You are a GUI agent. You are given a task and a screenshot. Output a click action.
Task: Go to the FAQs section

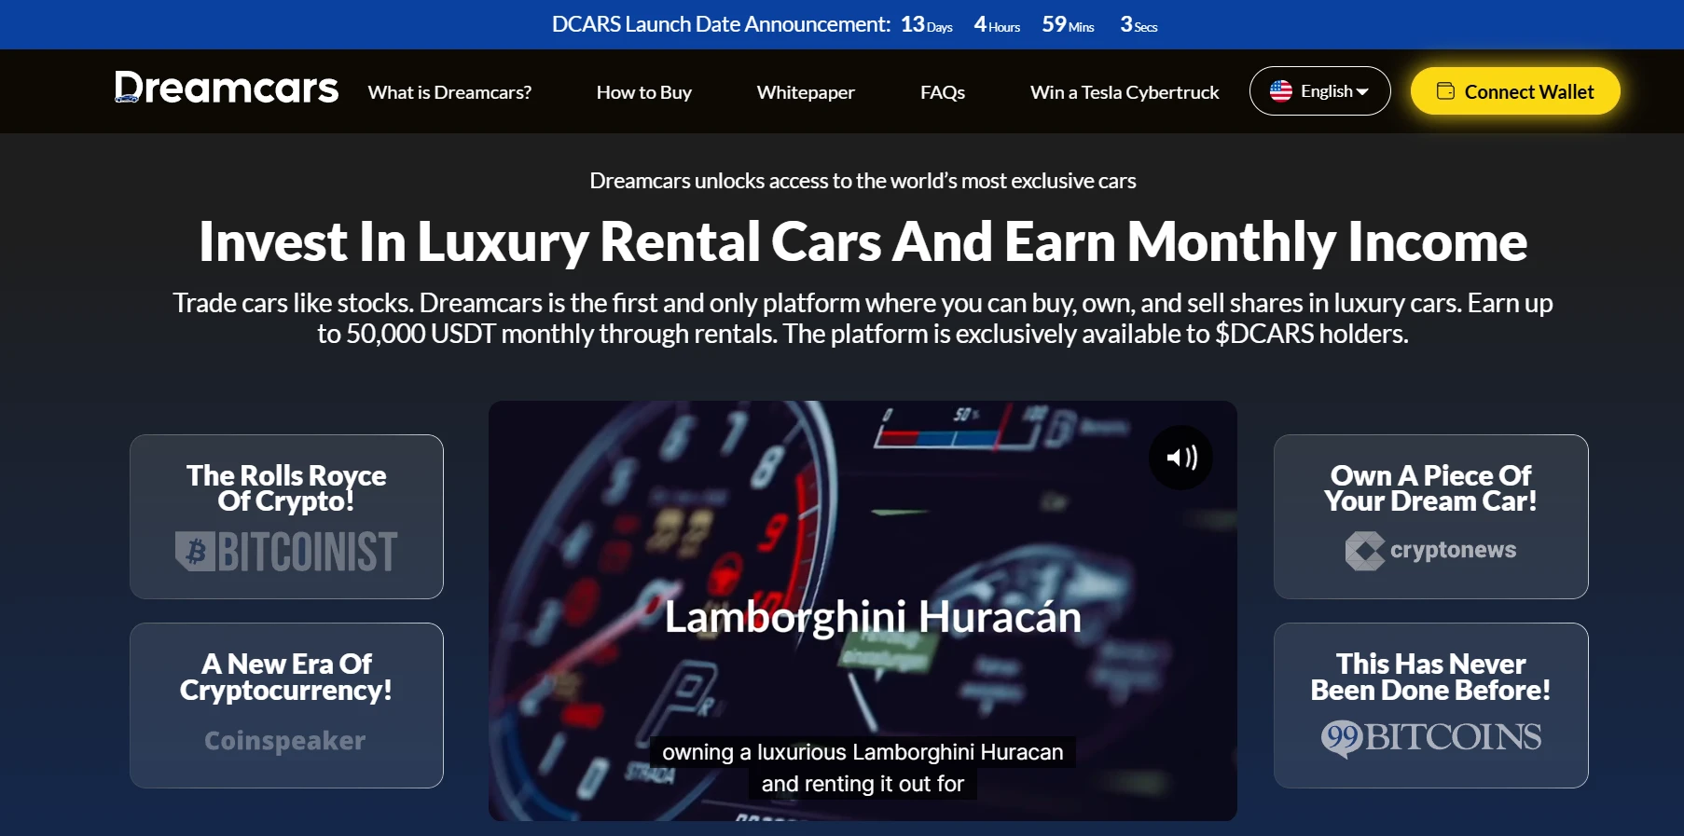click(942, 92)
